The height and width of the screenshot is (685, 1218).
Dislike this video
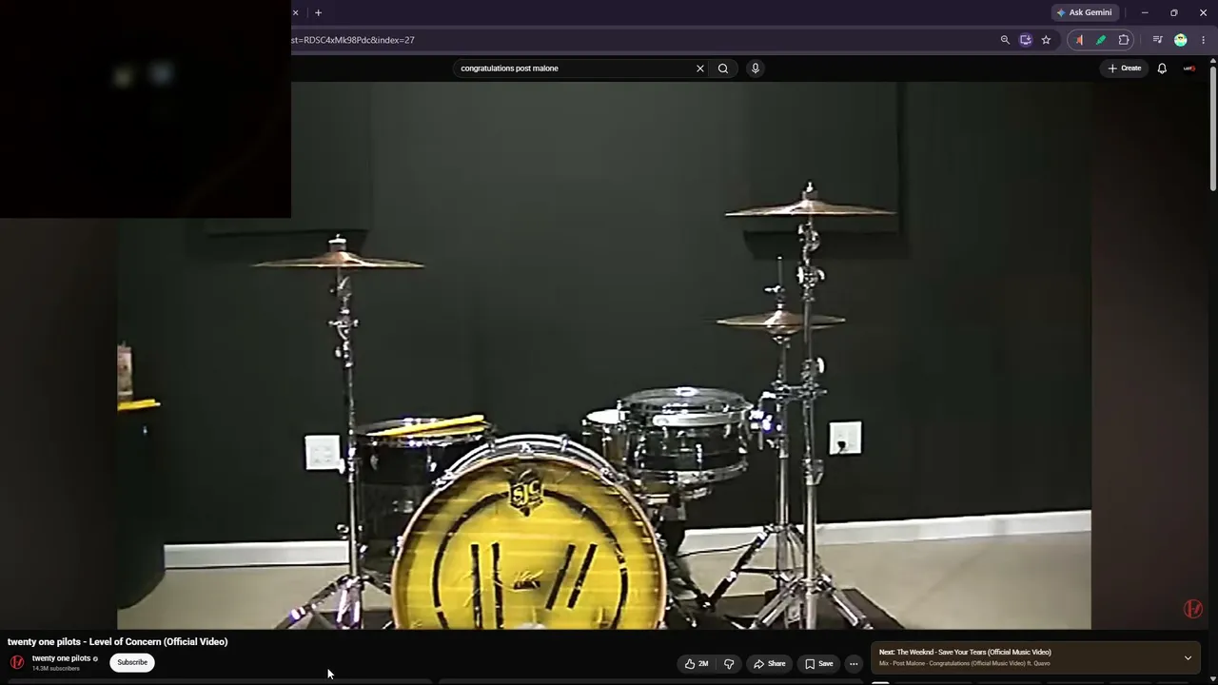pos(729,664)
